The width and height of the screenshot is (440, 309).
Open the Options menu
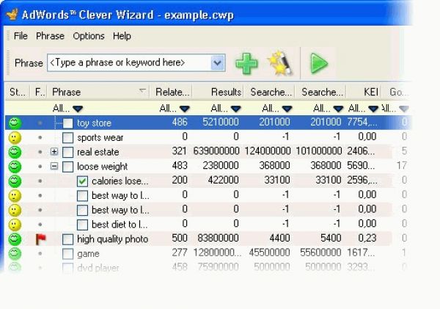[89, 36]
